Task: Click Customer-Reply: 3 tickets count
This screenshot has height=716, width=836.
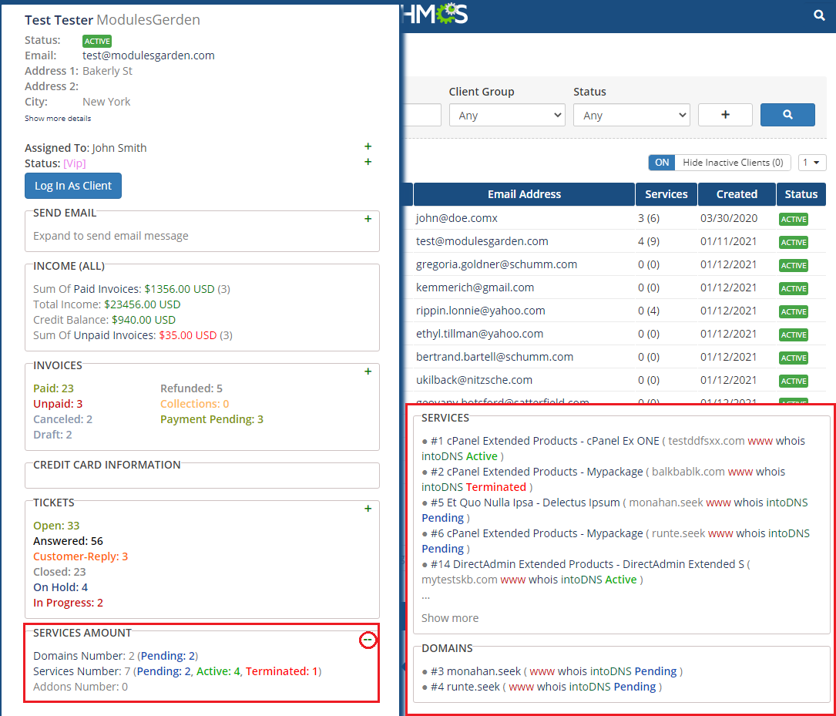Action: [x=80, y=556]
